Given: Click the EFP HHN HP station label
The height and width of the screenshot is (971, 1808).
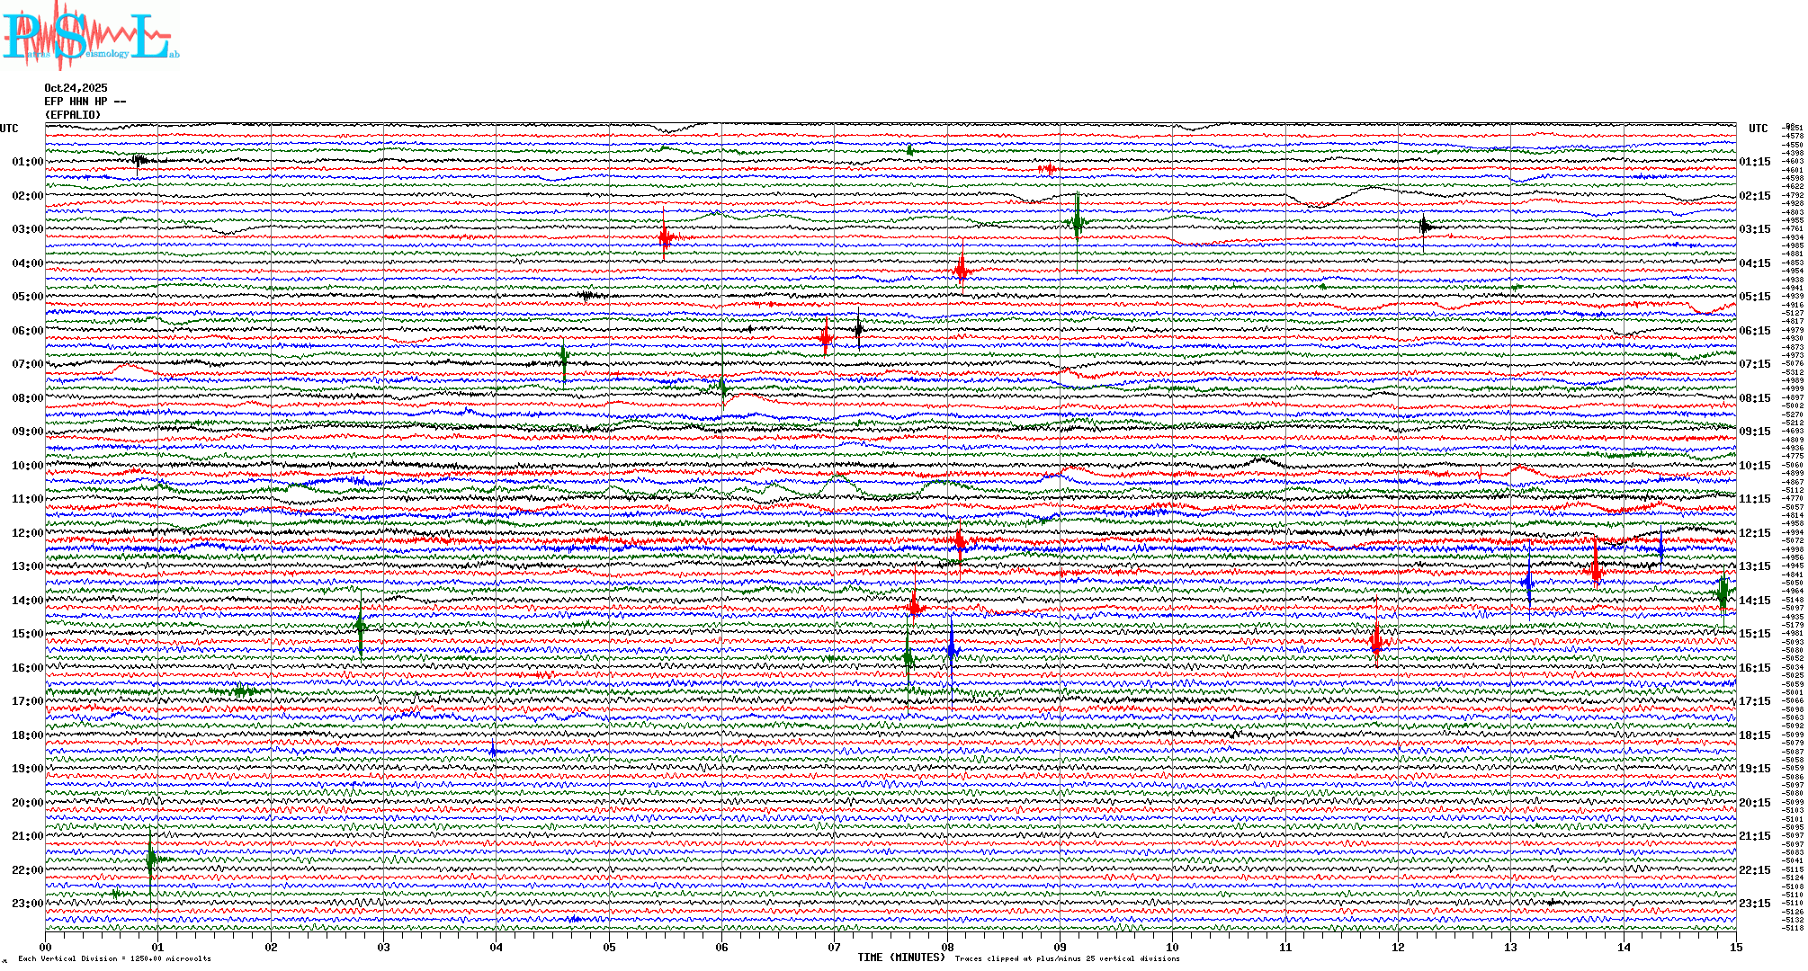Looking at the screenshot, I should coord(85,102).
